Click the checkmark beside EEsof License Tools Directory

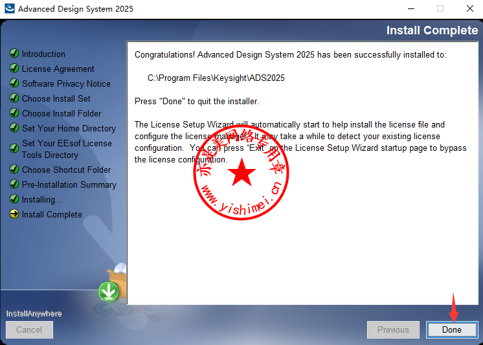14,148
